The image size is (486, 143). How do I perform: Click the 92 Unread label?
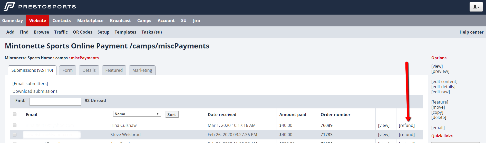95,100
